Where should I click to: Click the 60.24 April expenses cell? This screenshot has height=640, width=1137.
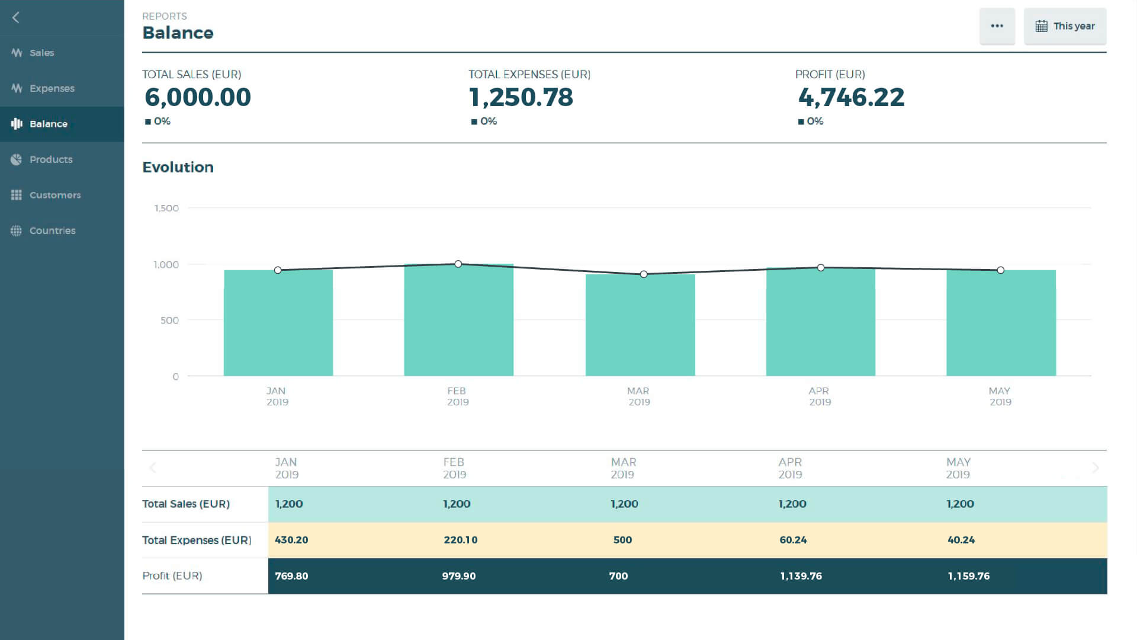[x=793, y=540]
